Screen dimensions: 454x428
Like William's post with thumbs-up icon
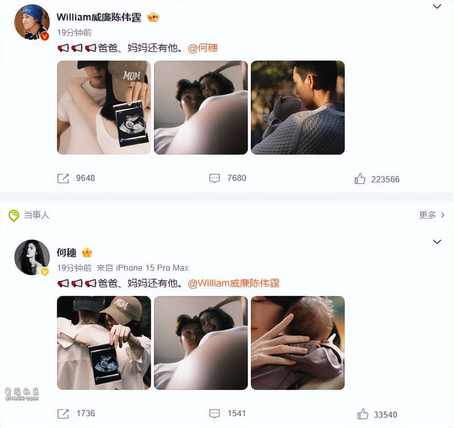(360, 179)
